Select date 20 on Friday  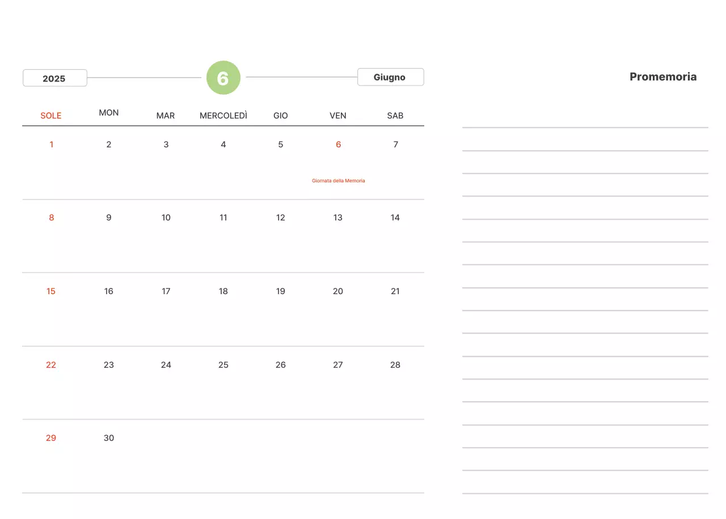(338, 291)
